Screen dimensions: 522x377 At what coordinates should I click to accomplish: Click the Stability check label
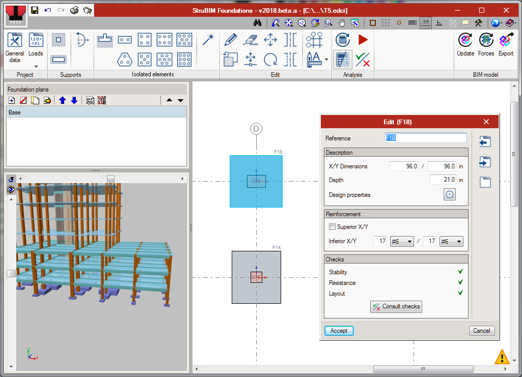[x=338, y=272]
